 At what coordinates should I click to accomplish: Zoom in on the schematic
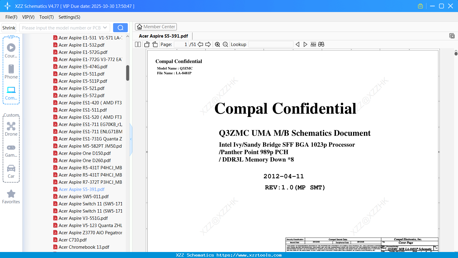[217, 45]
